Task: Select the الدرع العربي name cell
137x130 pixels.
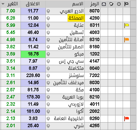Action: 65,11
